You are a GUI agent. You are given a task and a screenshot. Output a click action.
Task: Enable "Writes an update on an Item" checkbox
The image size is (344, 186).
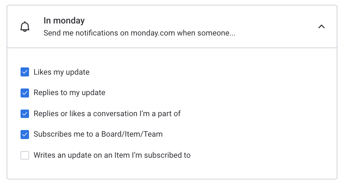point(25,155)
